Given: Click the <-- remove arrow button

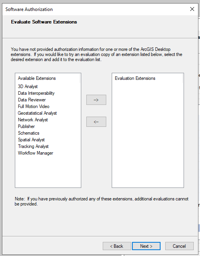Looking at the screenshot, I should (x=96, y=122).
